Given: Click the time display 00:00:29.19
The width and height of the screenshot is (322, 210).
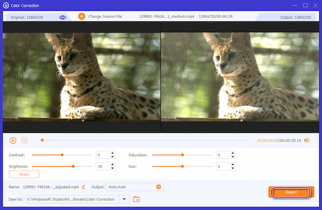Looking at the screenshot, I should point(290,140).
